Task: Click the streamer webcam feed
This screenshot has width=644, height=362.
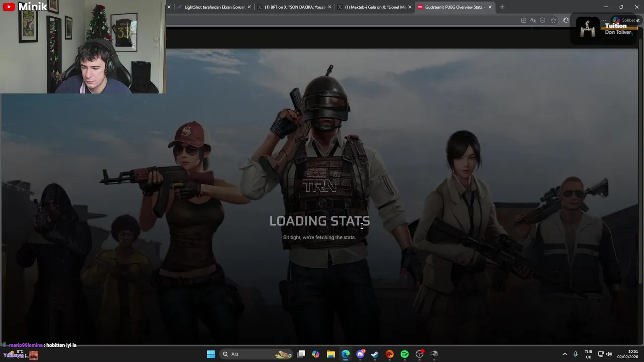Action: pos(83,47)
